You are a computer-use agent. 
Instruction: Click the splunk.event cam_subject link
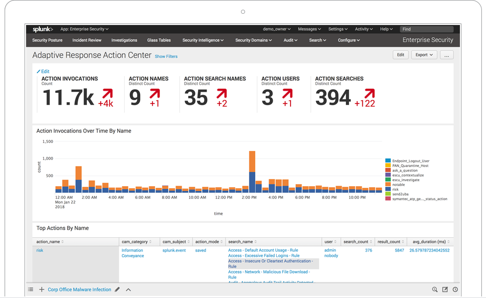(x=174, y=251)
